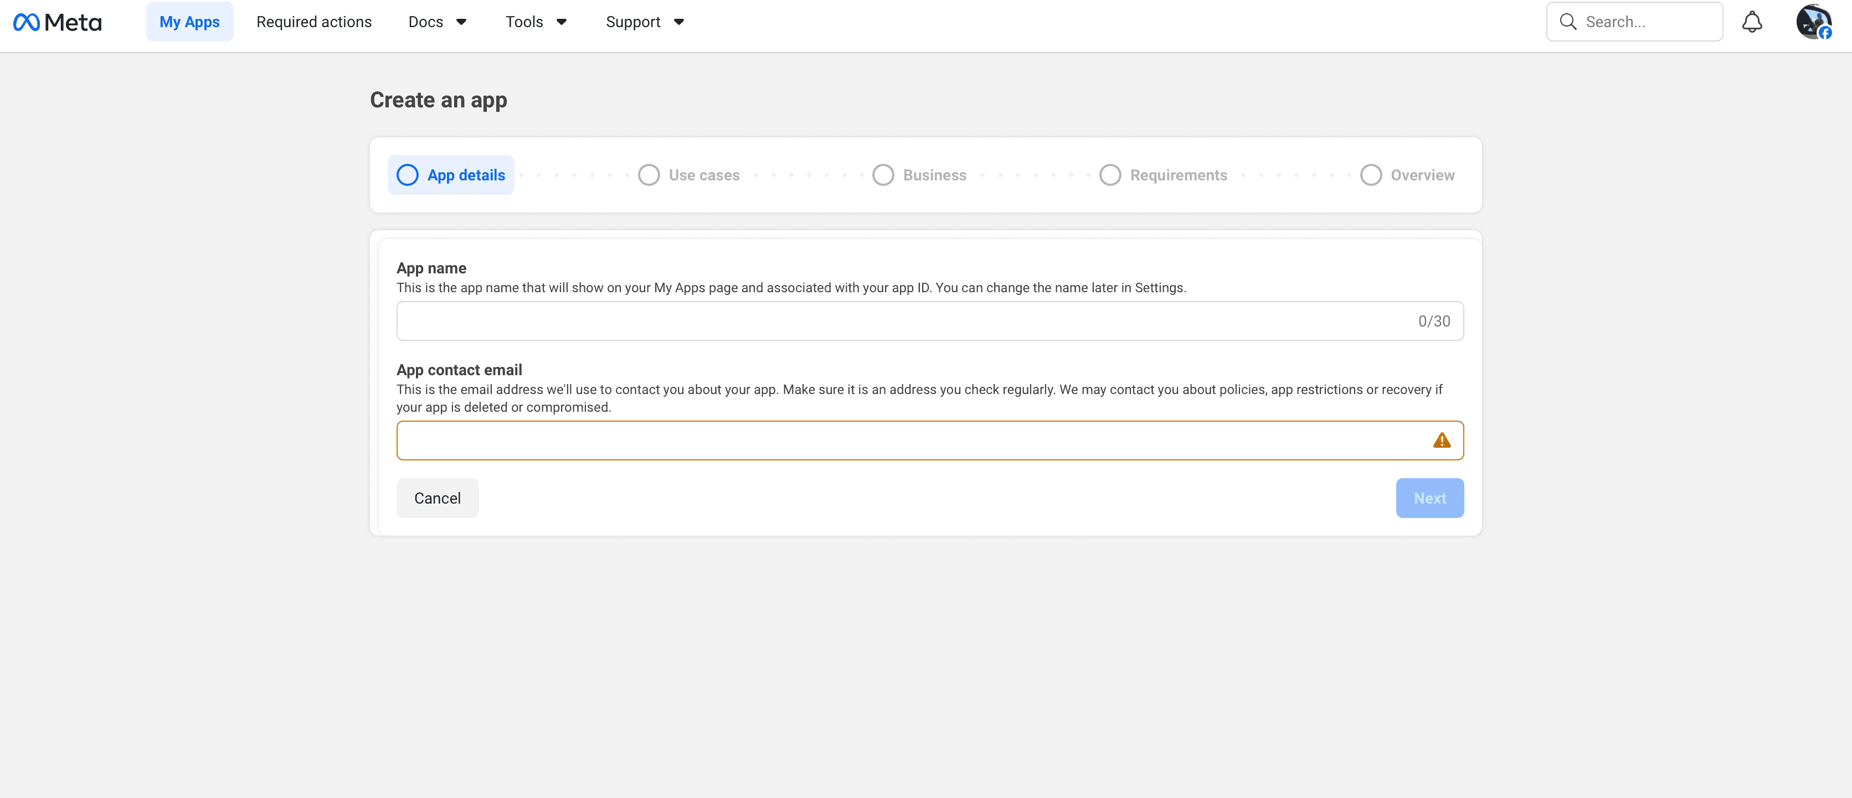This screenshot has height=798, width=1852.
Task: Click the notifications bell
Action: pyautogui.click(x=1752, y=22)
